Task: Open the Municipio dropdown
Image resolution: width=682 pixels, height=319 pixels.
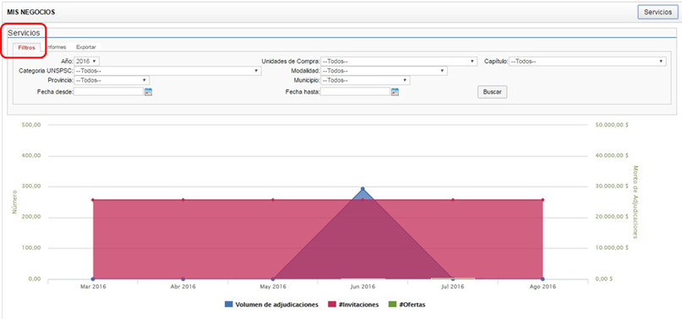Action: [x=365, y=80]
